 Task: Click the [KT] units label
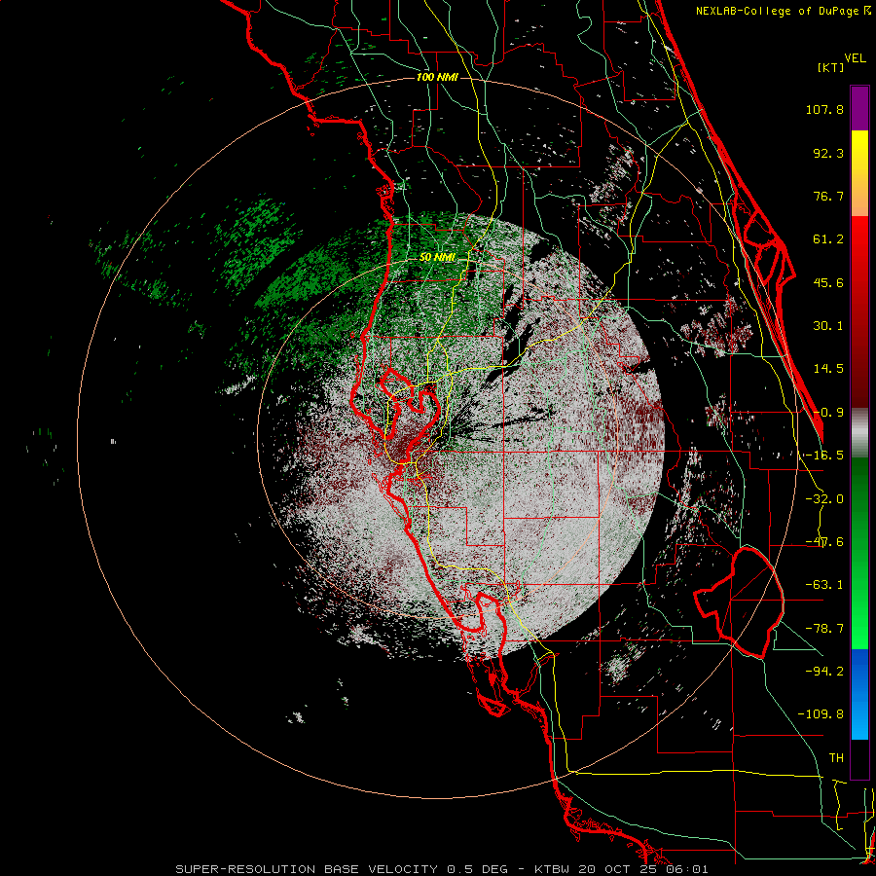[831, 67]
